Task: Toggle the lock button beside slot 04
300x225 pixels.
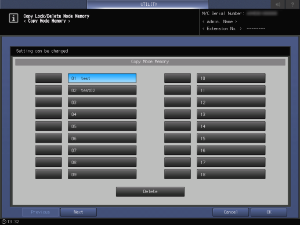Action: point(49,114)
